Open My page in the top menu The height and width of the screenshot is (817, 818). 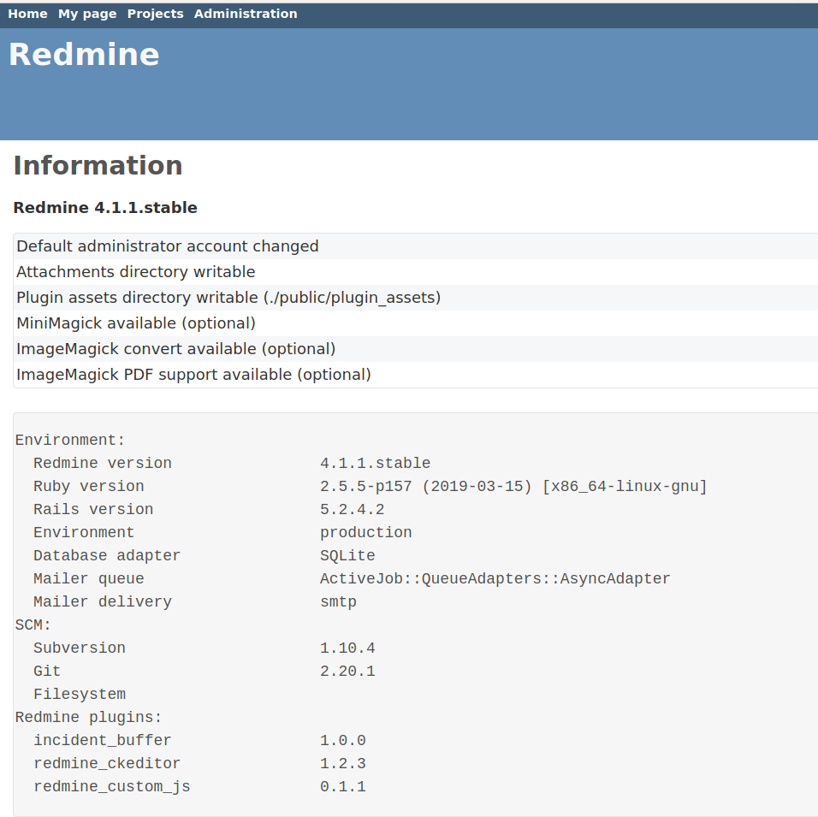pos(87,14)
